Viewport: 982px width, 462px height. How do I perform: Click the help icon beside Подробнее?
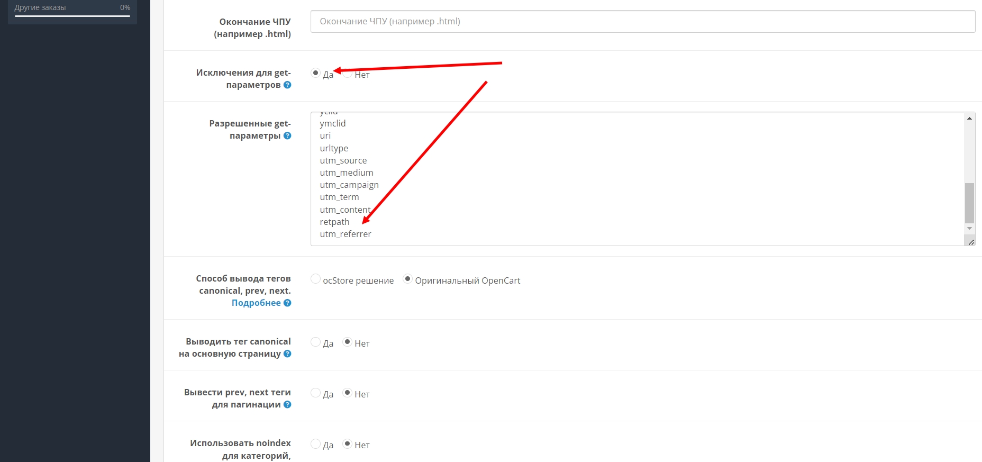coord(287,303)
